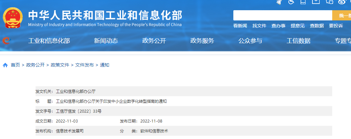Go to 首页 in breadcrumb
351x139 pixels.
(15, 65)
